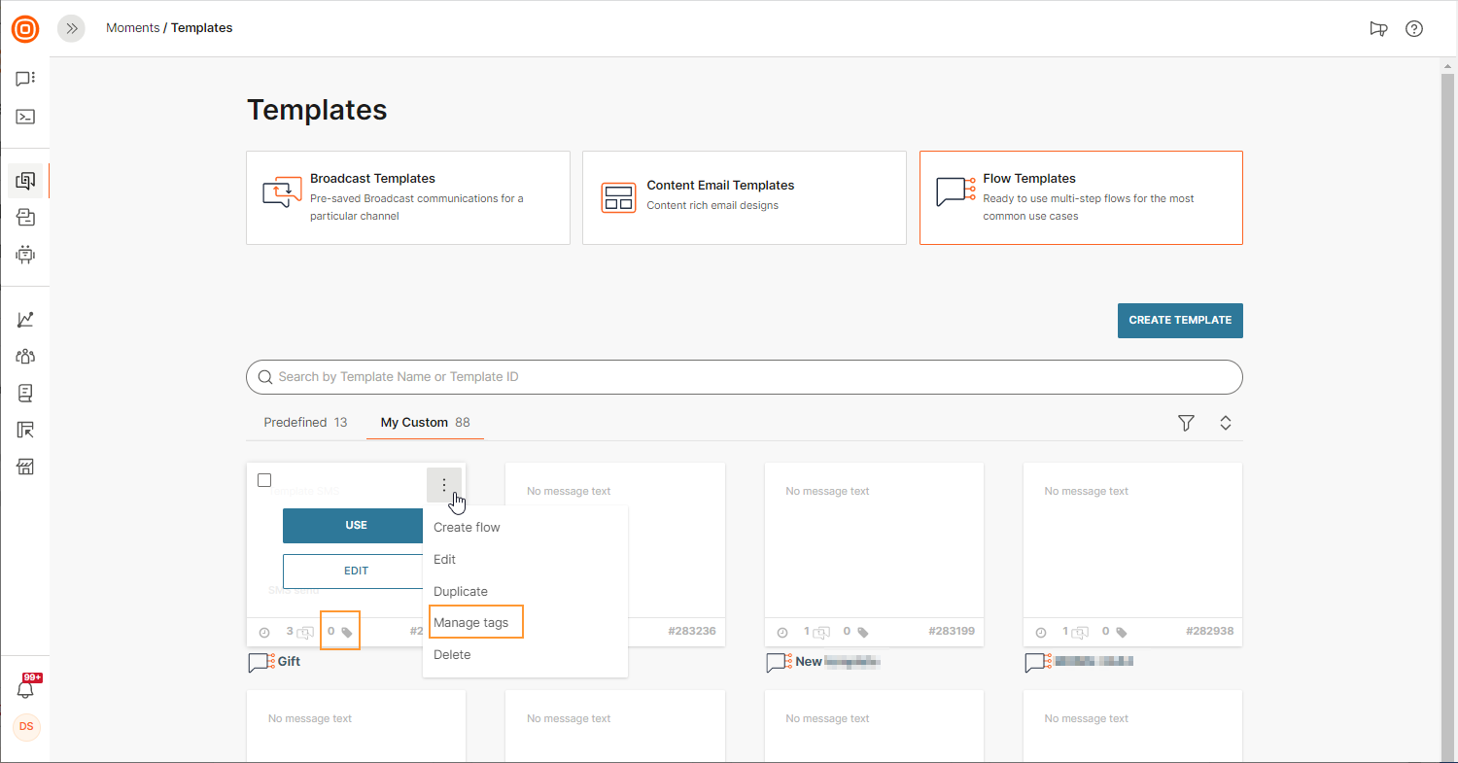Click the Infobip orange logo icon
1458x763 pixels.
click(25, 29)
